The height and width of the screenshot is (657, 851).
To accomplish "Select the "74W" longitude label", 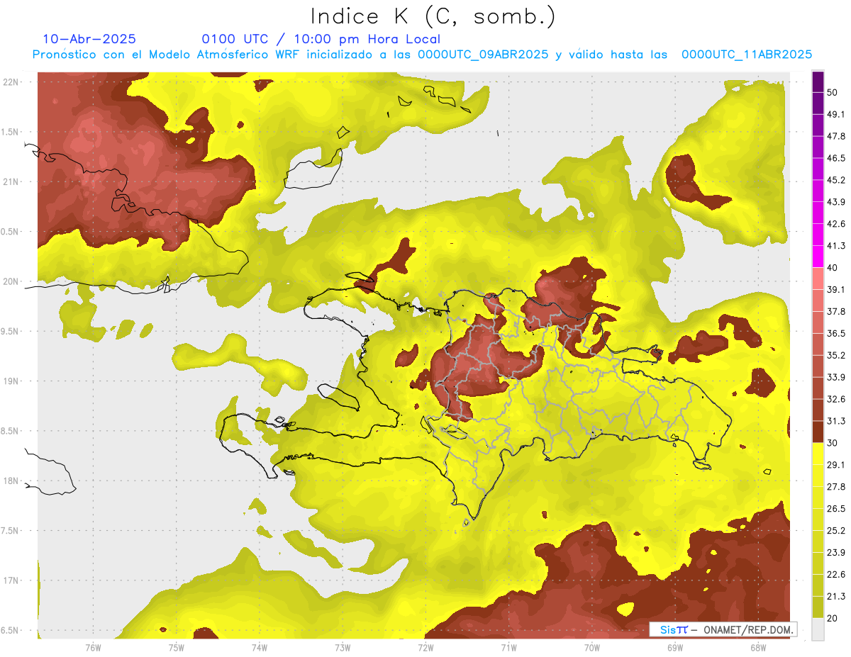I will (260, 647).
